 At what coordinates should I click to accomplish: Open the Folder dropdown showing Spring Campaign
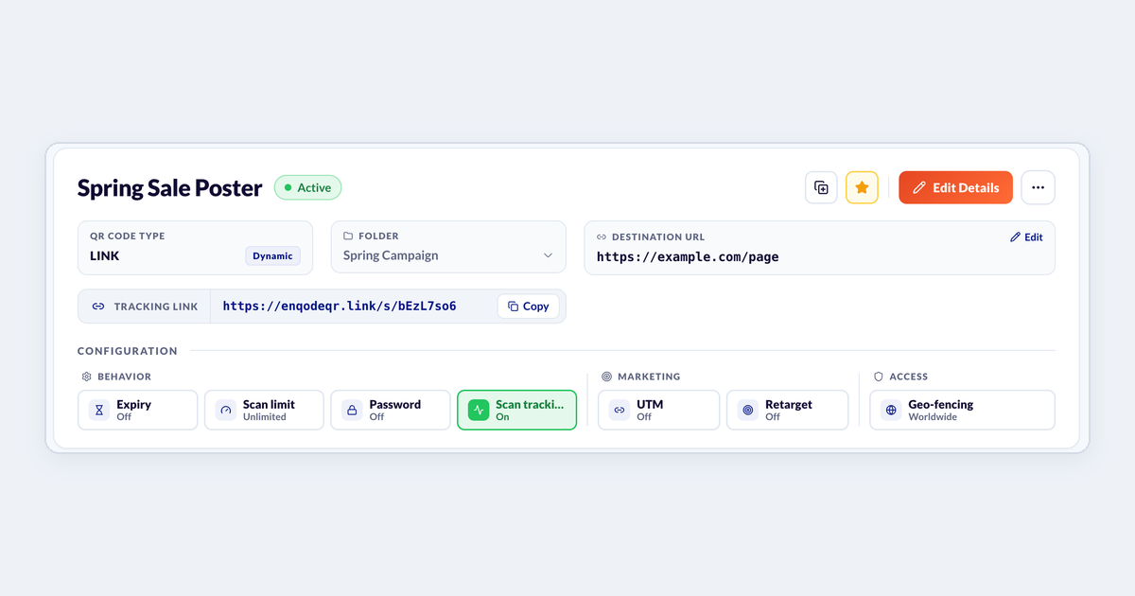point(448,248)
